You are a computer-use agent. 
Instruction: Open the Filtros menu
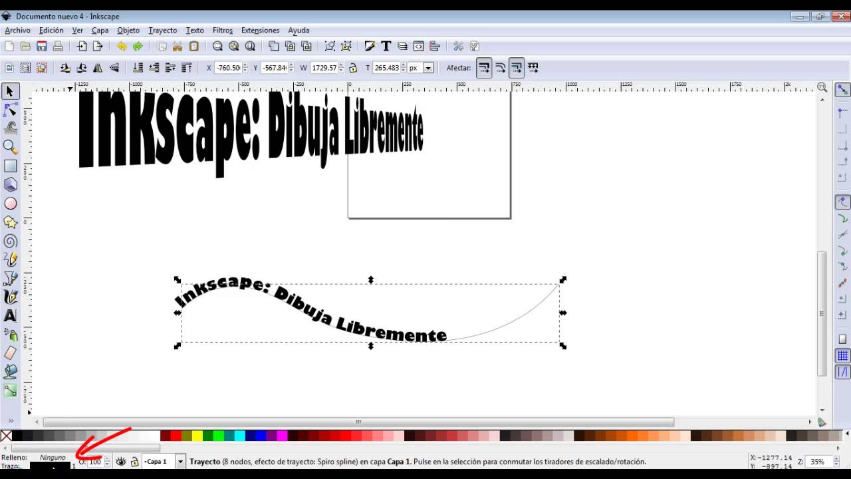[222, 30]
